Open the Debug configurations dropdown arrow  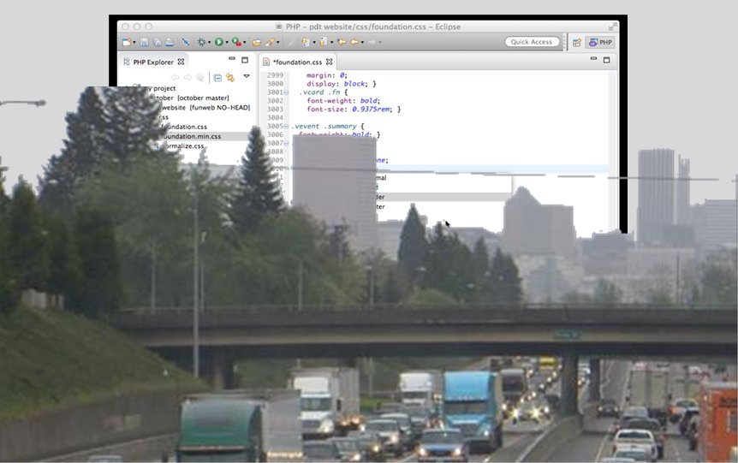pos(209,42)
